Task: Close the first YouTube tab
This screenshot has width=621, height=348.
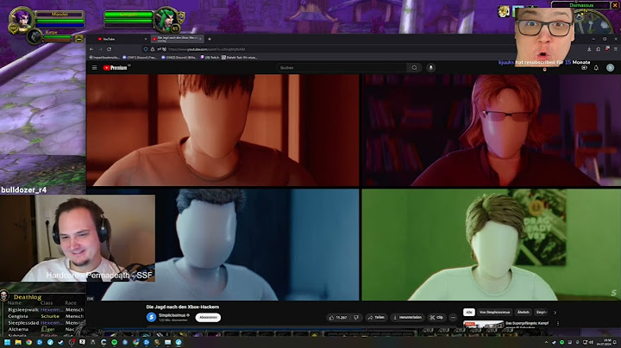Action: pyautogui.click(x=146, y=39)
